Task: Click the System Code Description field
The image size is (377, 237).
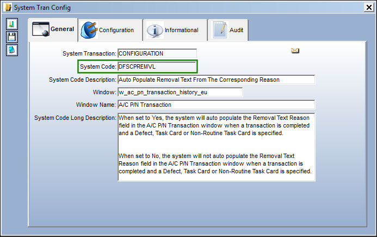Action: [216, 80]
